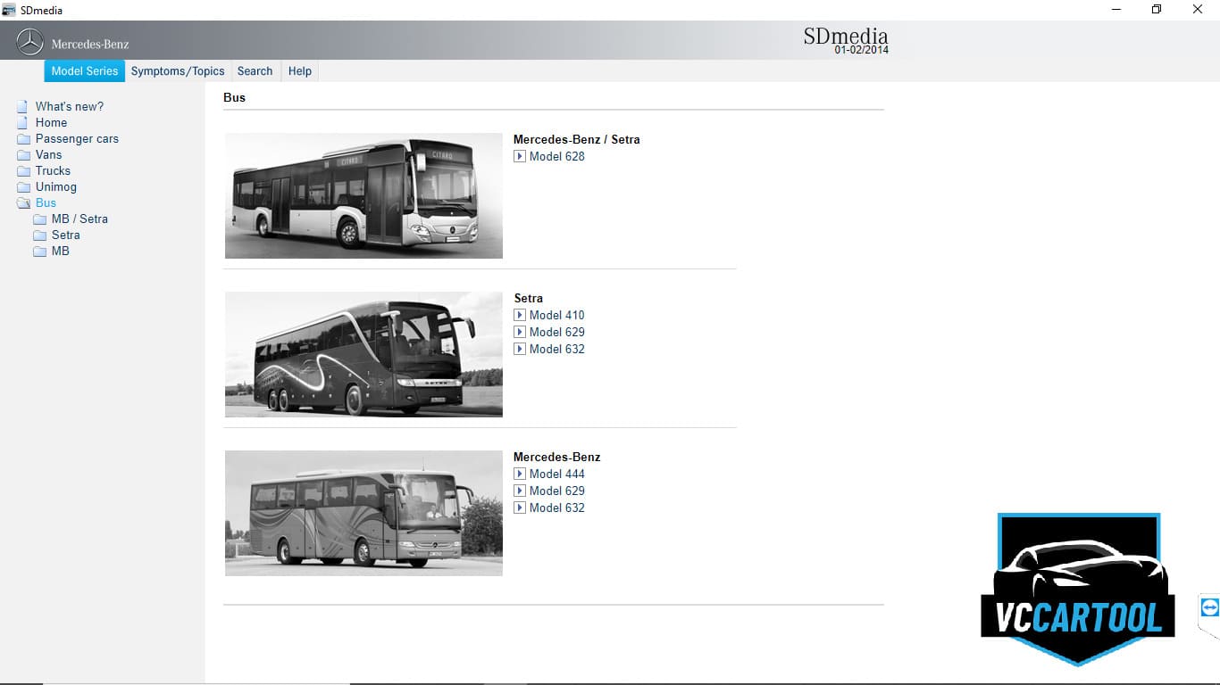
Task: Collapse the open Bus folder icon
Action: pyautogui.click(x=23, y=202)
